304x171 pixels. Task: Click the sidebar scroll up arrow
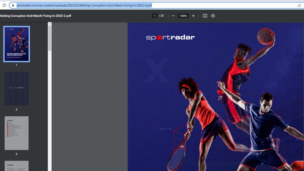[x=50, y=24]
